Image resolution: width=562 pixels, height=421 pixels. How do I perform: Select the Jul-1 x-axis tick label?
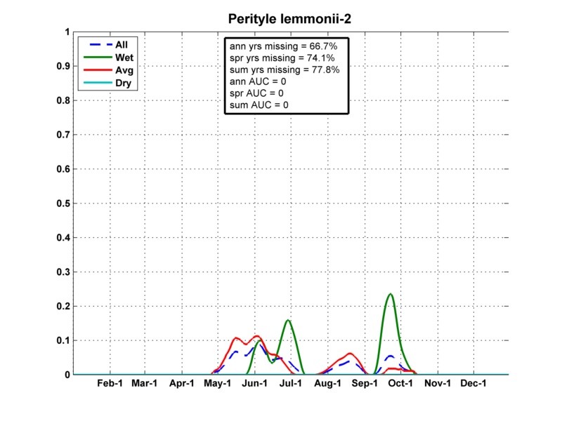291,384
